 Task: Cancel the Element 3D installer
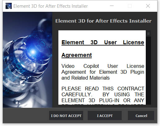click(141, 115)
